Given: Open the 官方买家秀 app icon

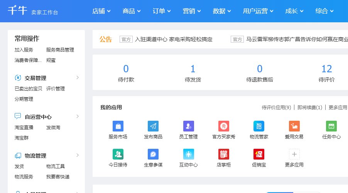Looking at the screenshot, I should click(x=224, y=126).
